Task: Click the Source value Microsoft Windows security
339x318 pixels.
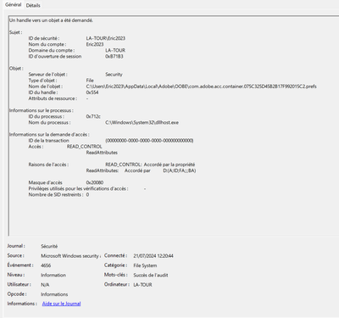Action: point(70,256)
